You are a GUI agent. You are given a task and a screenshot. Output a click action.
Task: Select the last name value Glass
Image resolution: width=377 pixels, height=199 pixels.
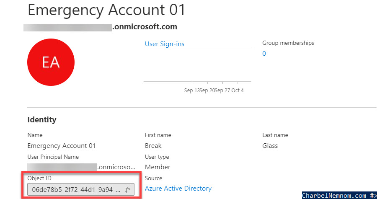click(x=270, y=146)
